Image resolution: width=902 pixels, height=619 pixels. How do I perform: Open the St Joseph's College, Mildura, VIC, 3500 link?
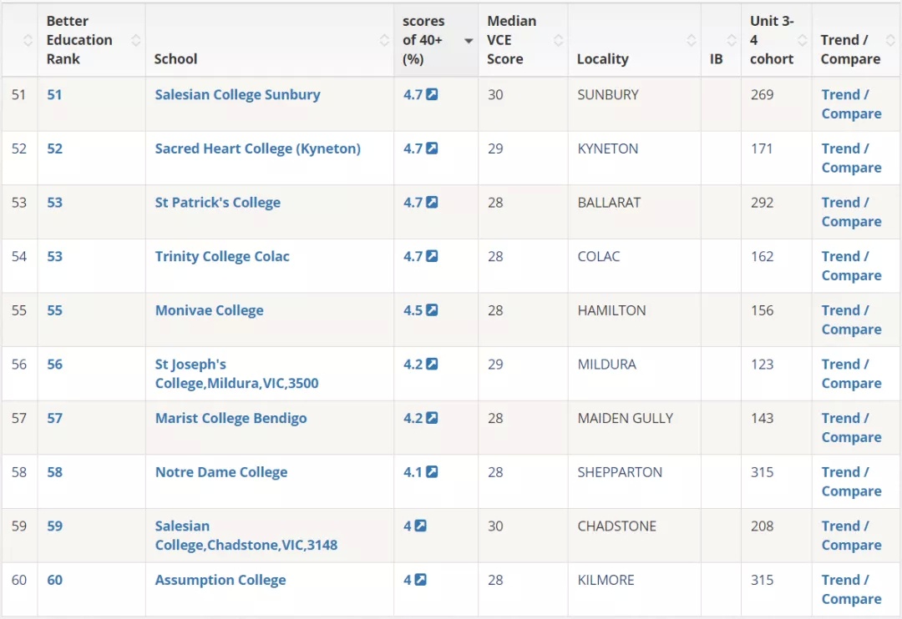tap(236, 374)
